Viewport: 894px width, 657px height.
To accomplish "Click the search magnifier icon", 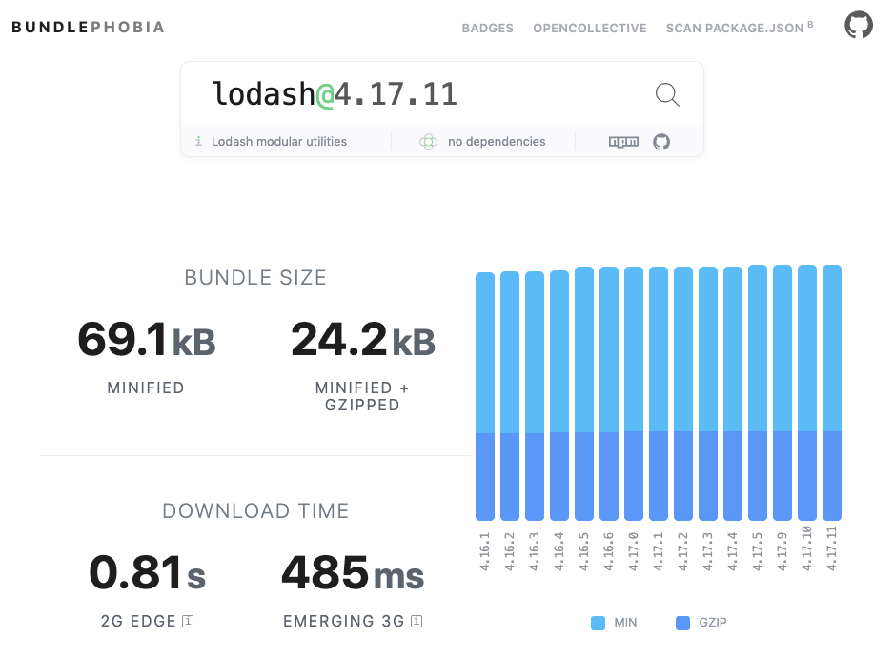I will 667,94.
